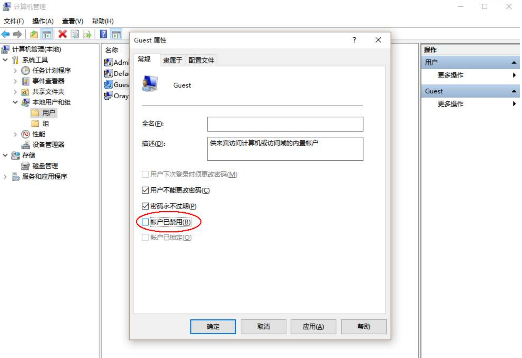Click the 全名 input field
The width and height of the screenshot is (522, 358).
point(285,124)
